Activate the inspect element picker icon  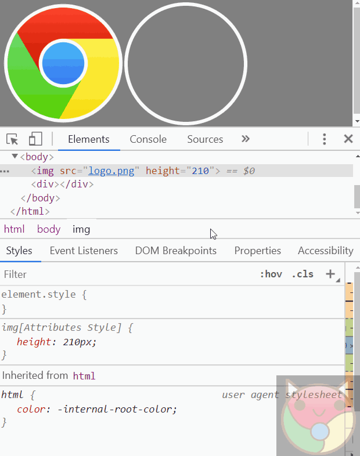coord(12,139)
